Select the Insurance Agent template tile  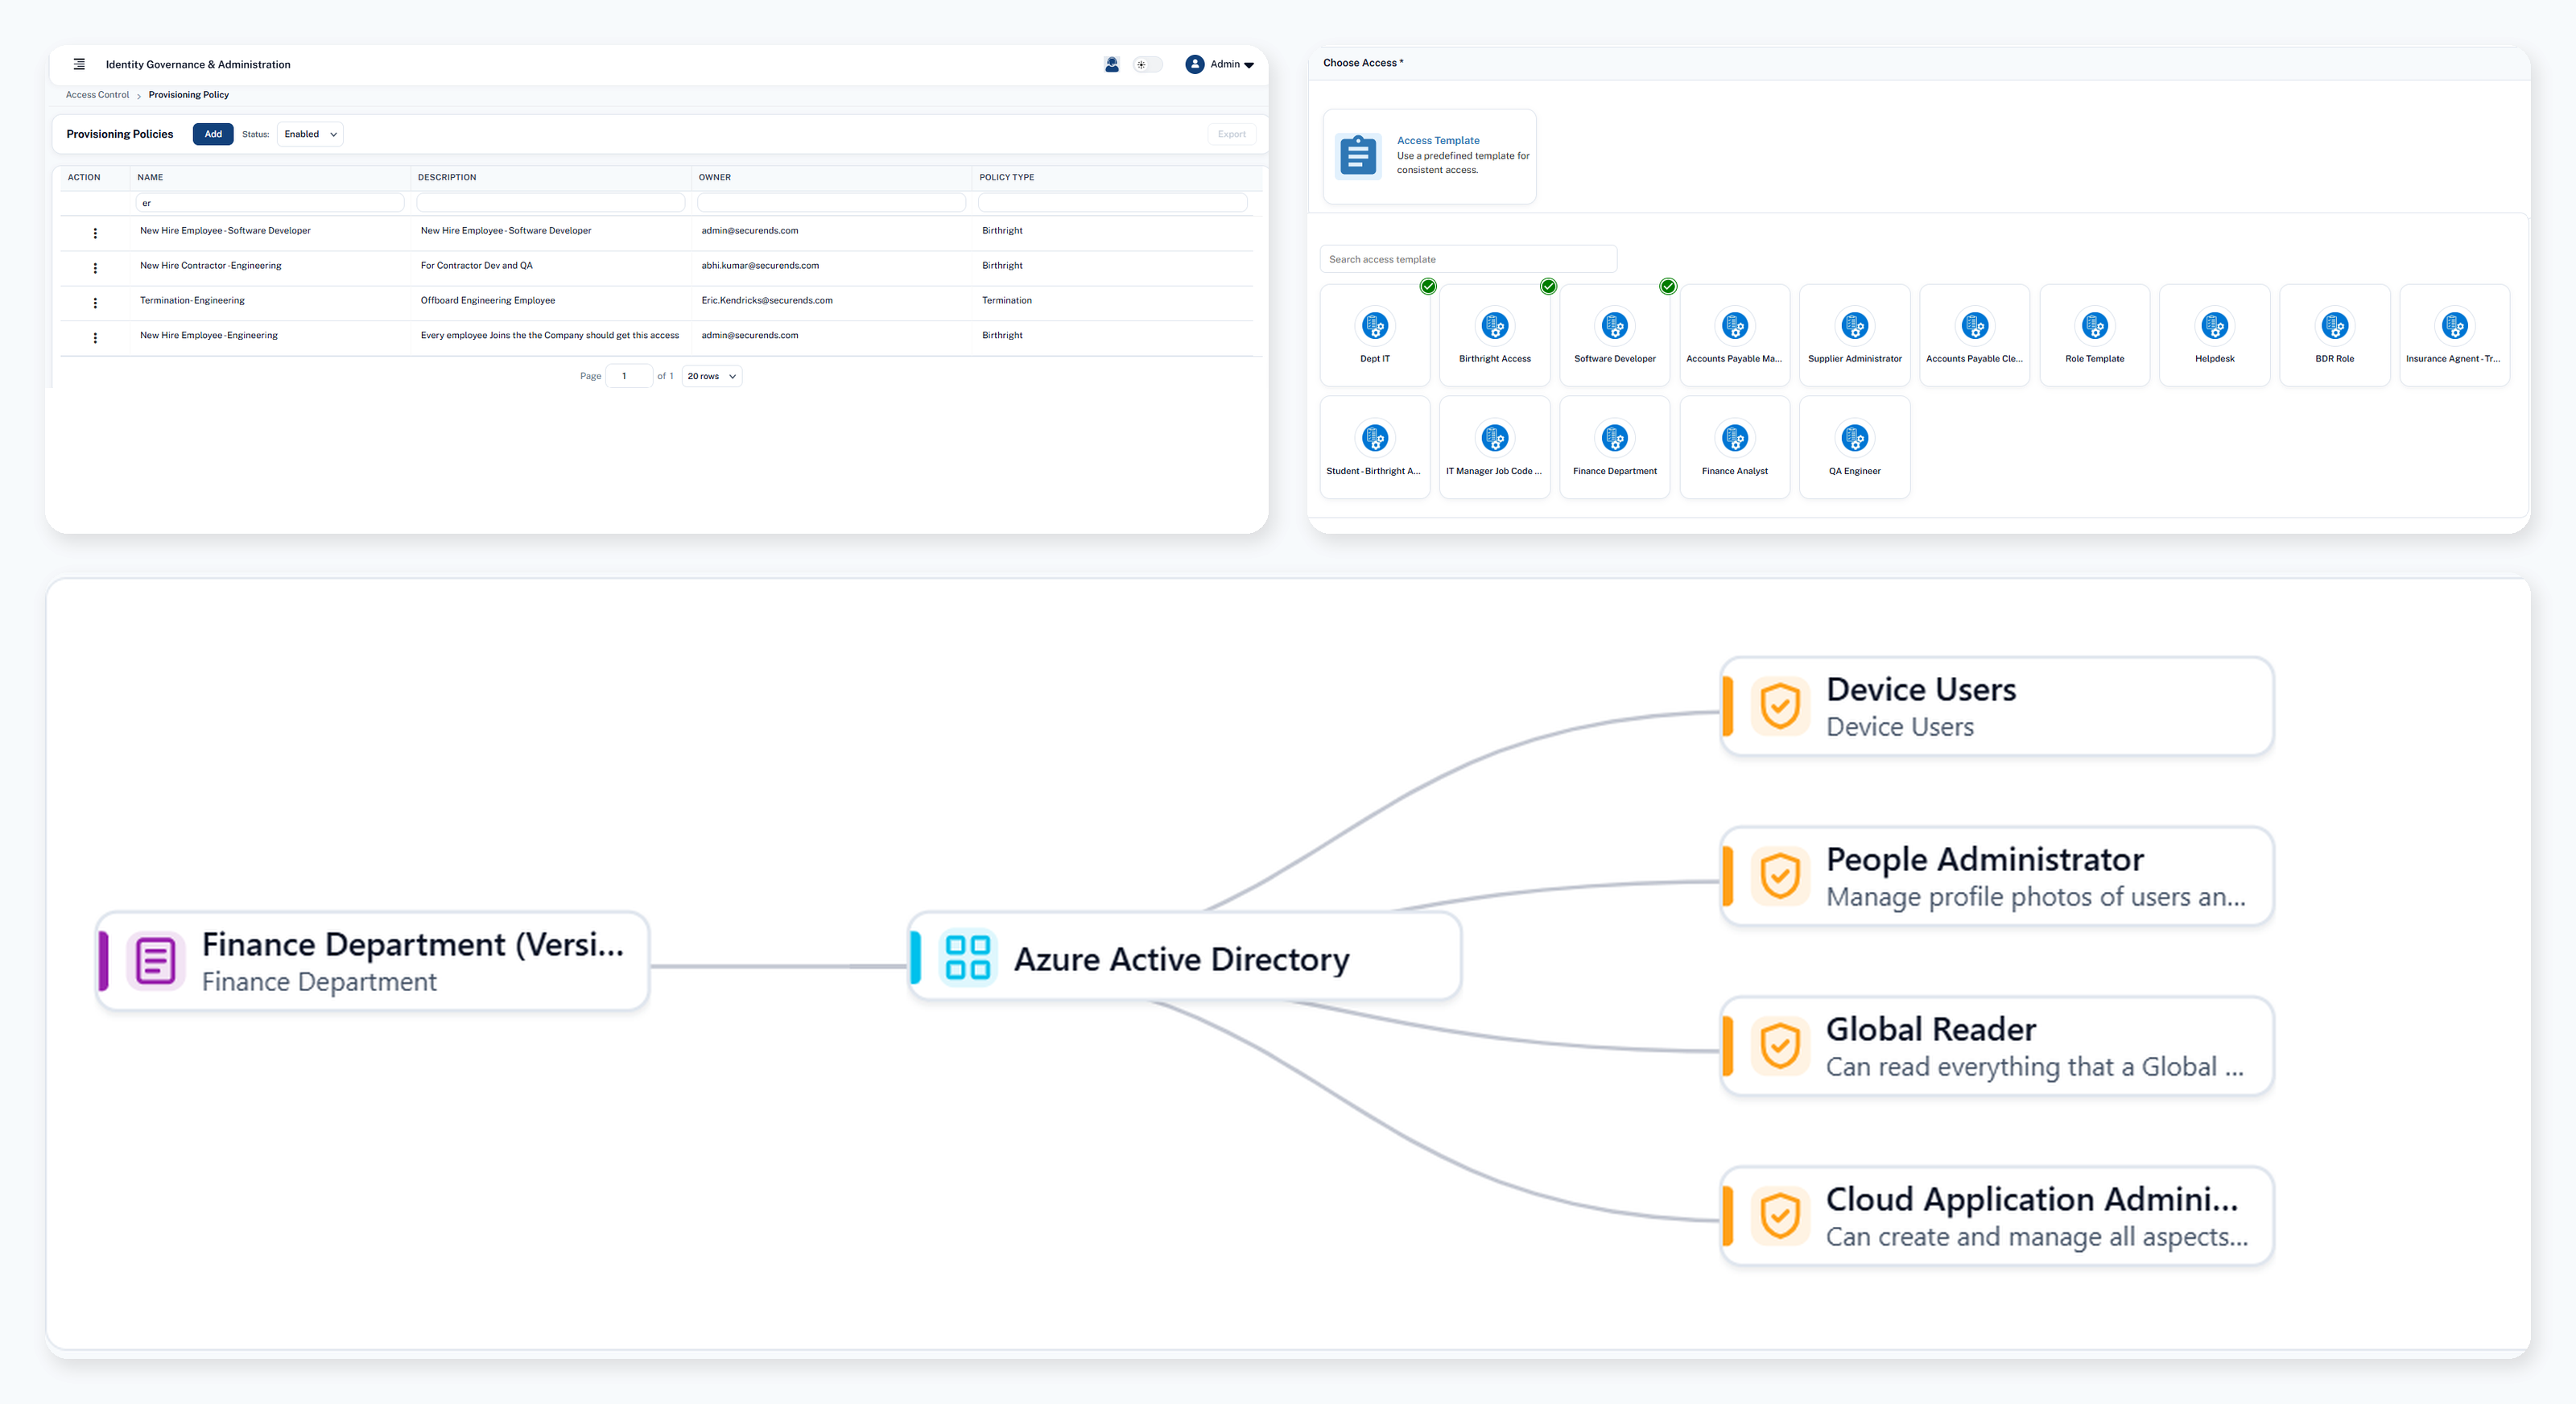point(2455,335)
